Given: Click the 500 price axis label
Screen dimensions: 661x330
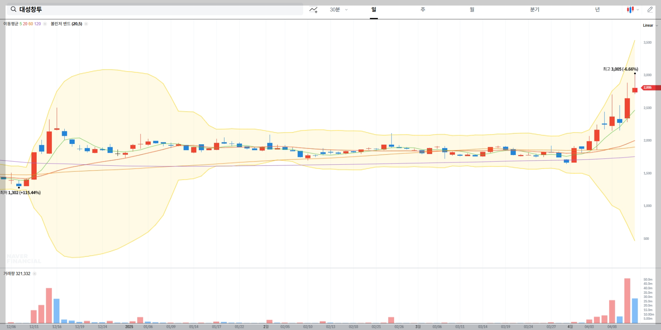Looking at the screenshot, I should tap(646, 239).
